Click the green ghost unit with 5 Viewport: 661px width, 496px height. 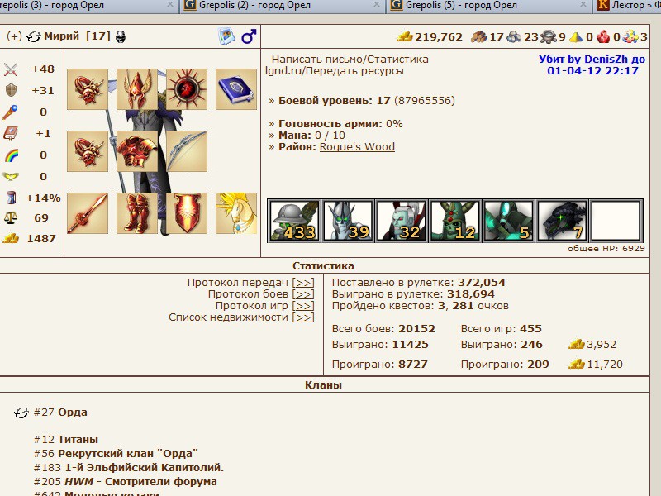(508, 221)
